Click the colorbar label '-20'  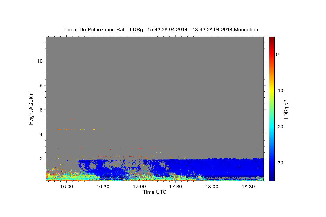click(x=280, y=127)
